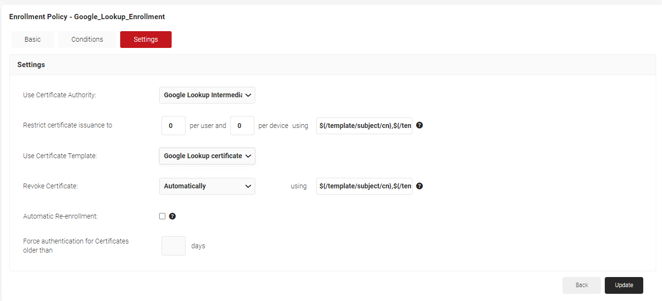The image size is (662, 301).
Task: Open help for certificate issuance restriction
Action: [419, 126]
